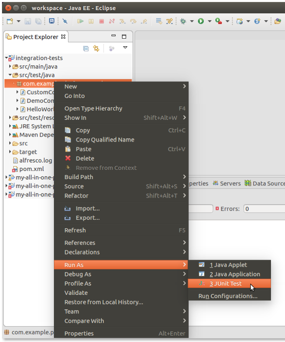285x342 pixels.
Task: Choose the Java Applet run option
Action: pos(228,265)
